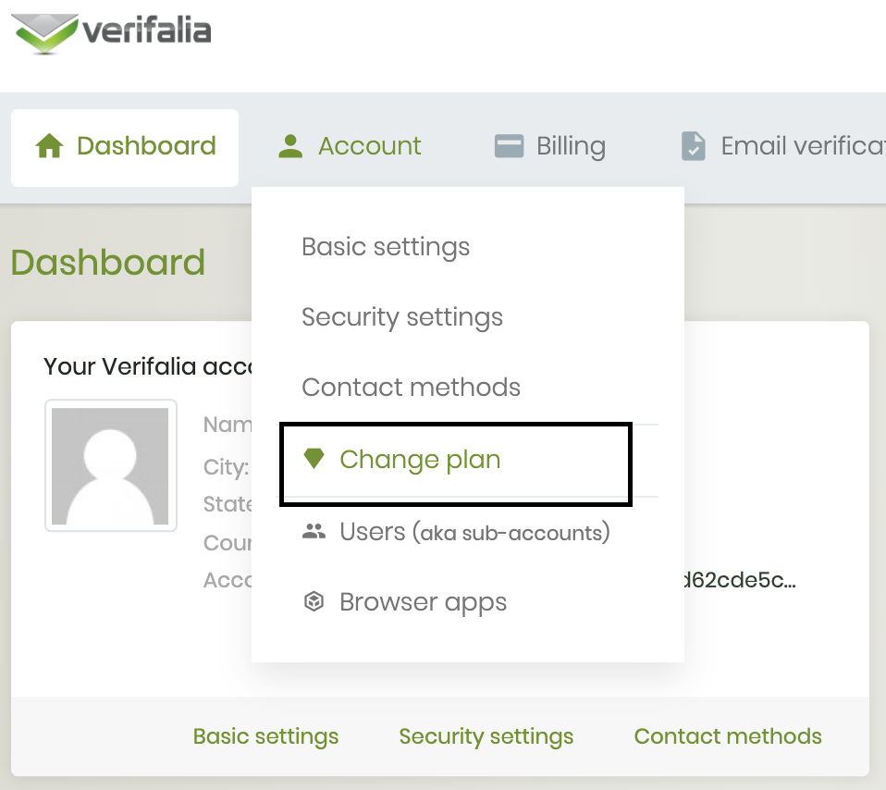Select Security settings from the Account dropdown

[x=402, y=317]
